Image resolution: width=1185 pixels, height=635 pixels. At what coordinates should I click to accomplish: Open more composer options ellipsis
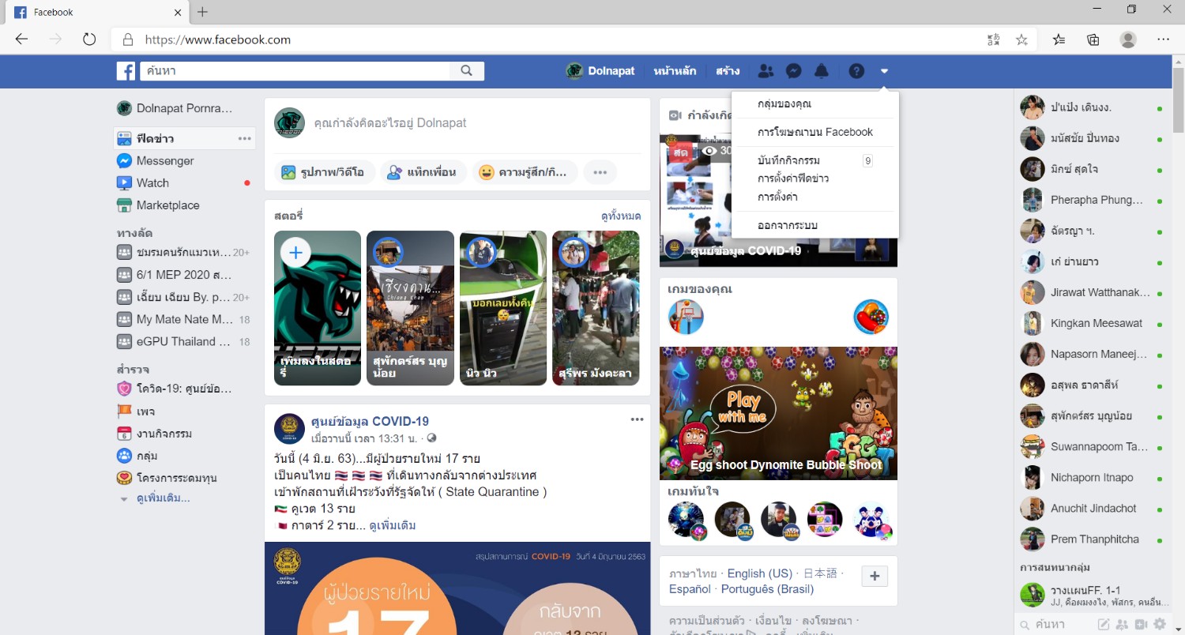[x=600, y=172]
